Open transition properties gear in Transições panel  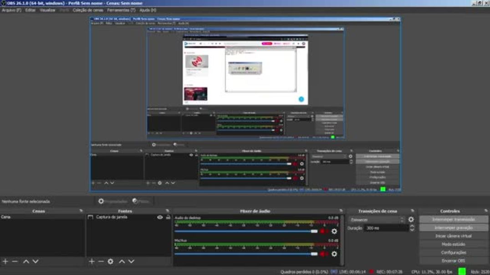click(x=411, y=219)
